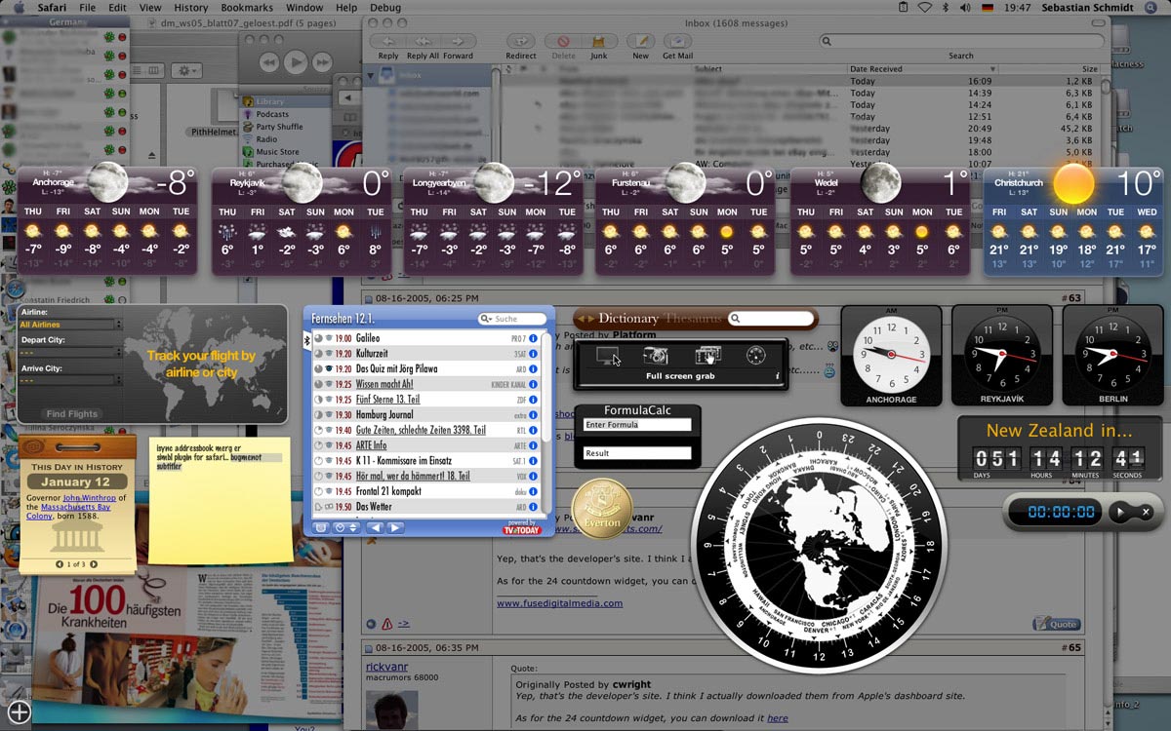Switch to Dictionary mode in the widget
This screenshot has height=731, width=1171.
(627, 319)
